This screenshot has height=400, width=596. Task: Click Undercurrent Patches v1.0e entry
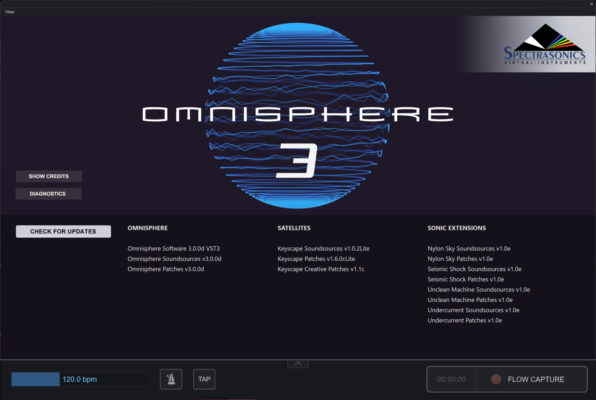click(464, 320)
